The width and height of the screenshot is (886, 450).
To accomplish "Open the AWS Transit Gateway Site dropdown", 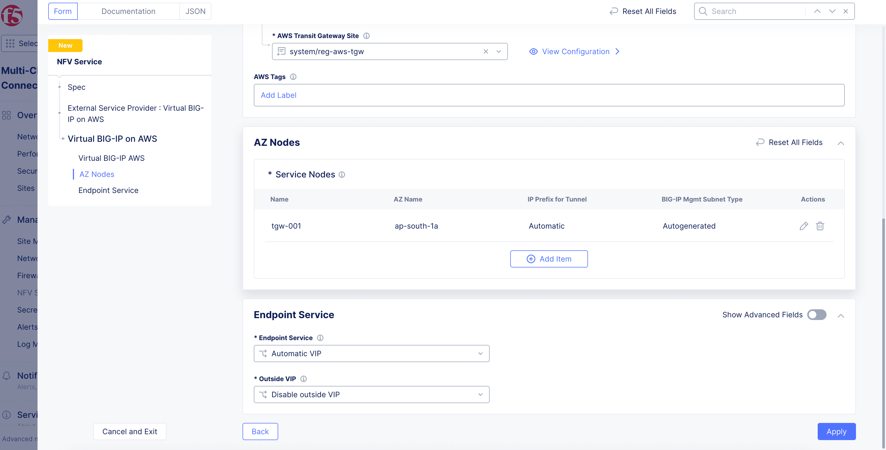I will coord(499,52).
